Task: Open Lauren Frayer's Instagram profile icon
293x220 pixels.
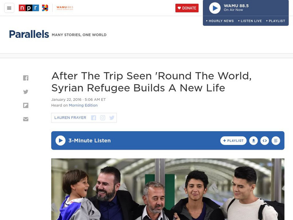Action: click(103, 118)
